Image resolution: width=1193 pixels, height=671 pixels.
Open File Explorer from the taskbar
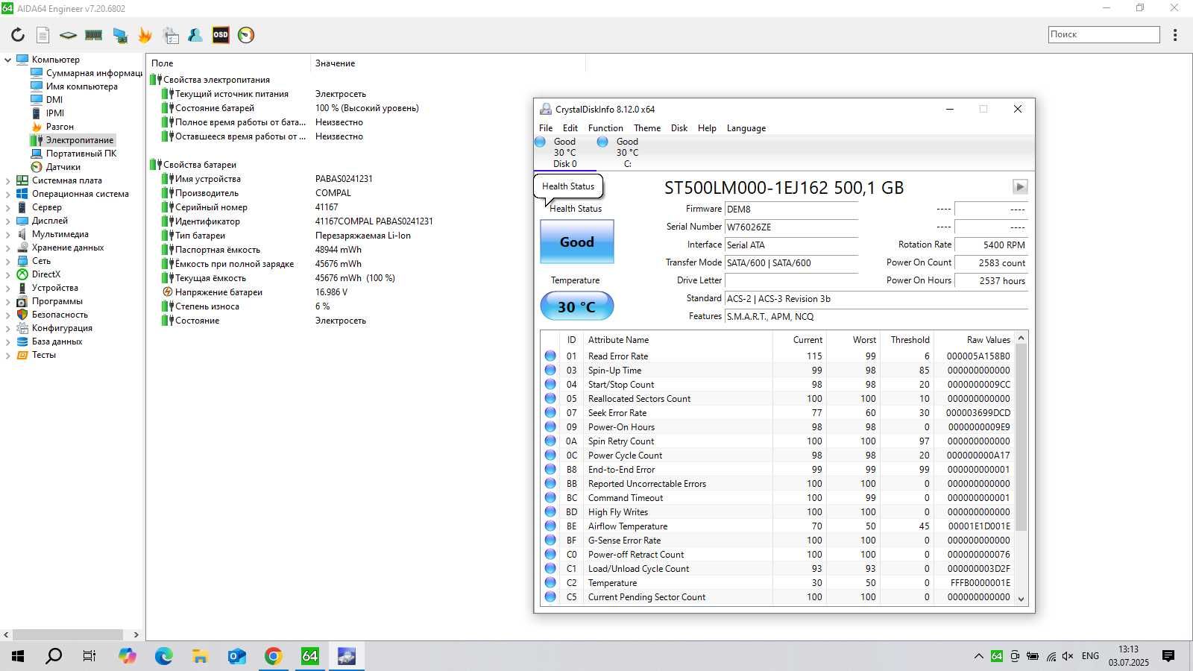click(200, 656)
